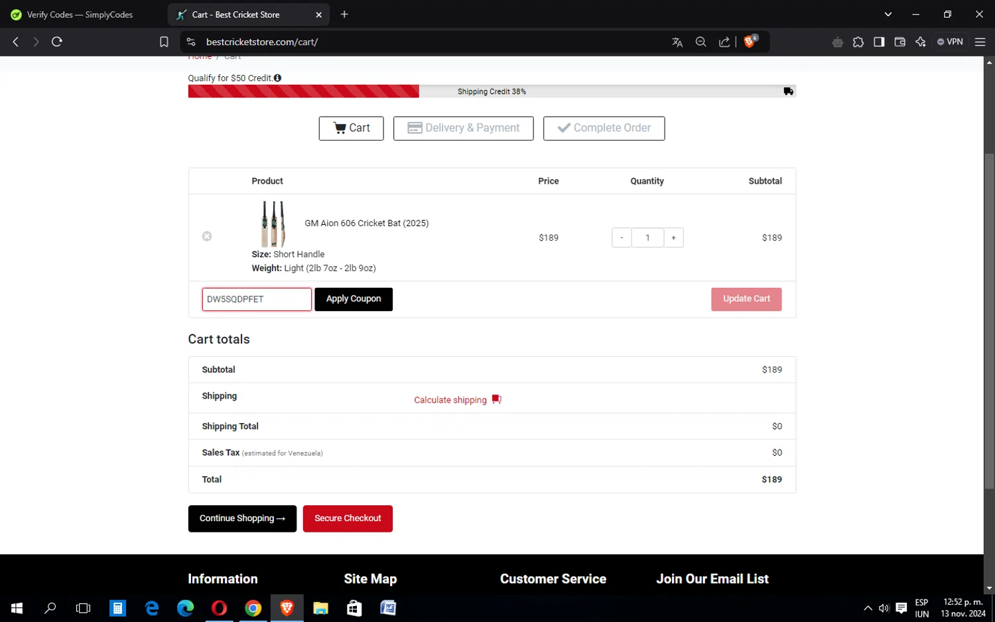Image resolution: width=995 pixels, height=622 pixels.
Task: Click the coupon code input field
Action: point(257,299)
